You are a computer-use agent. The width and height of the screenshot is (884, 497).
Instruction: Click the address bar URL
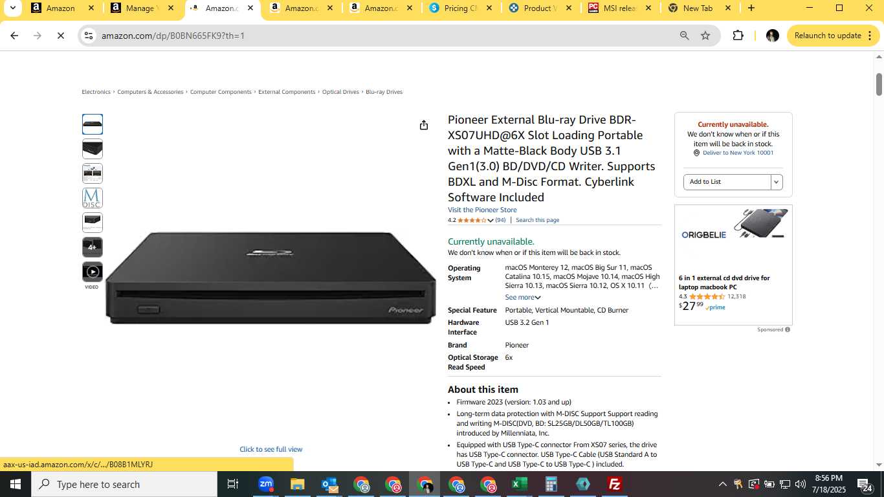173,36
